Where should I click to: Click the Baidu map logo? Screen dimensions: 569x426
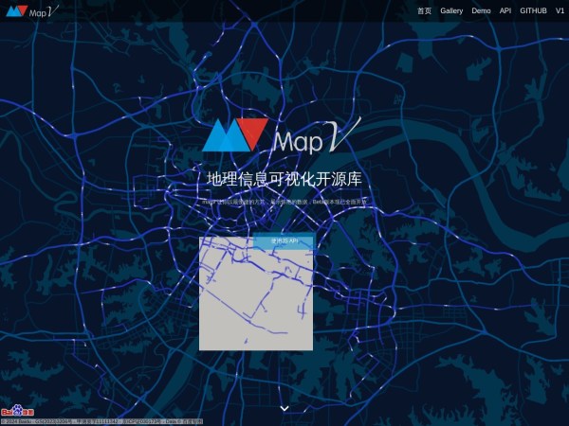tap(18, 411)
